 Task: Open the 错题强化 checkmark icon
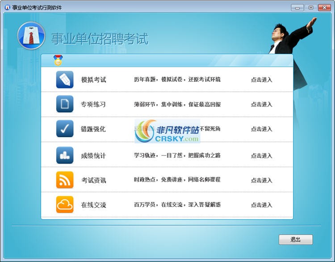point(65,128)
